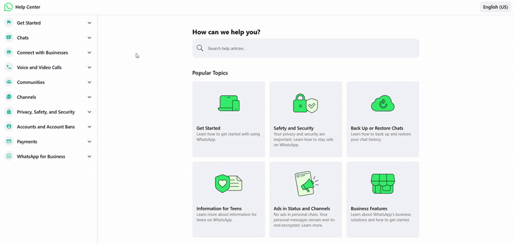This screenshot has height=245, width=514.
Task: Click 'Learn how to get started' description
Action: pyautogui.click(x=228, y=137)
